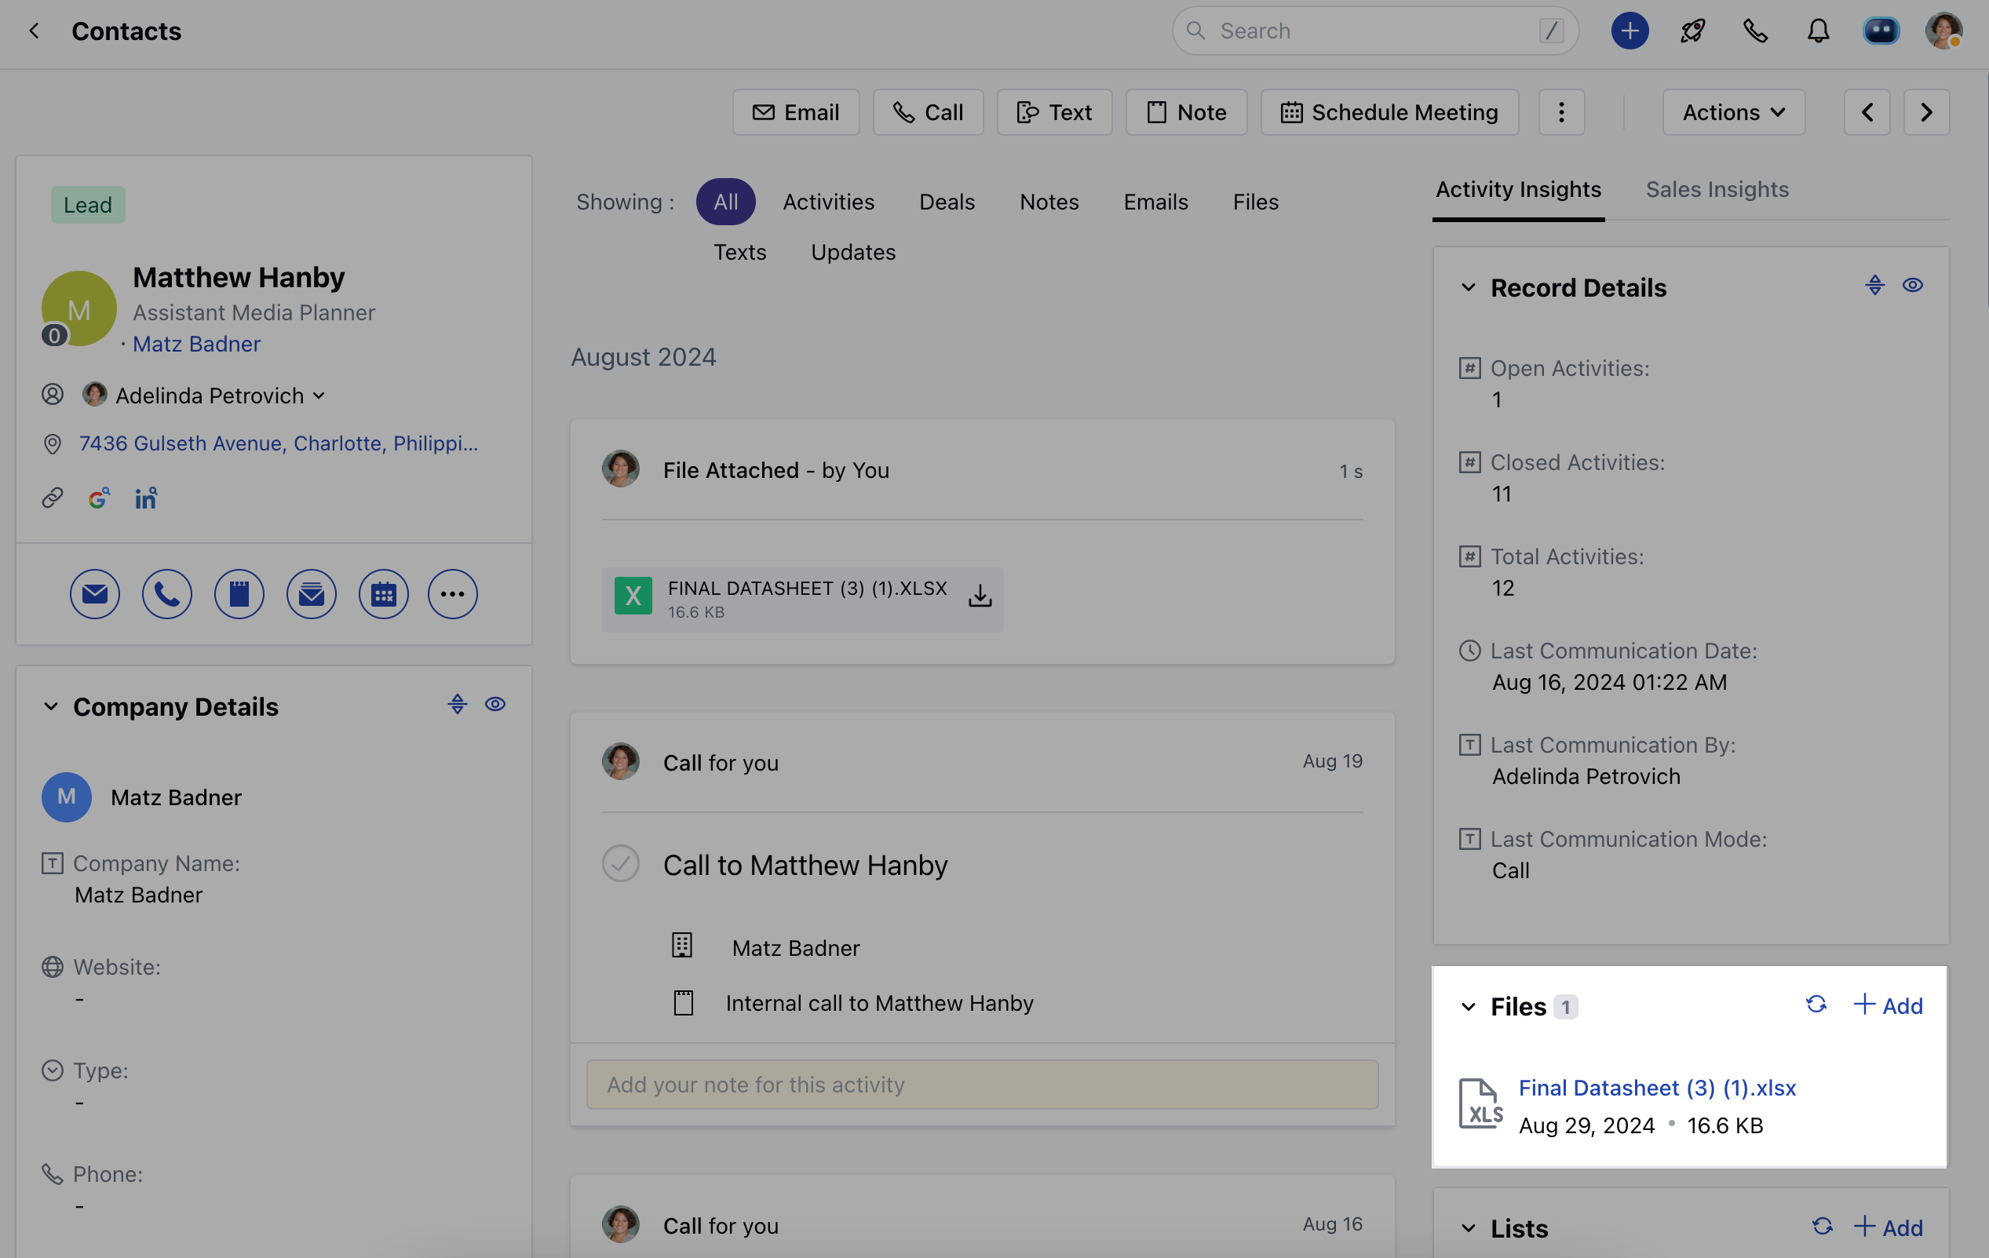Download FINAL DATASHEET (3) (1).XLSX
This screenshot has width=1989, height=1258.
click(x=980, y=596)
